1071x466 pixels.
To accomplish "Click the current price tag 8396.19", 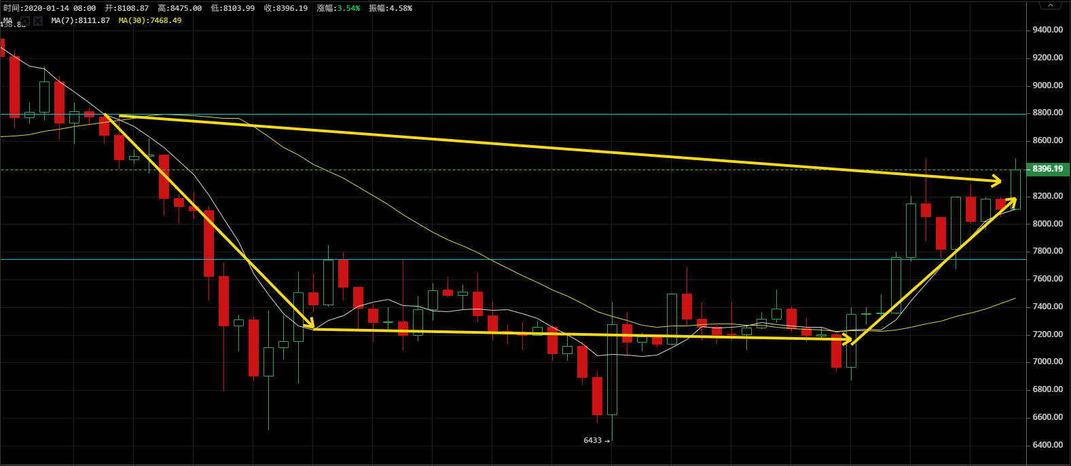I will [x=1047, y=168].
